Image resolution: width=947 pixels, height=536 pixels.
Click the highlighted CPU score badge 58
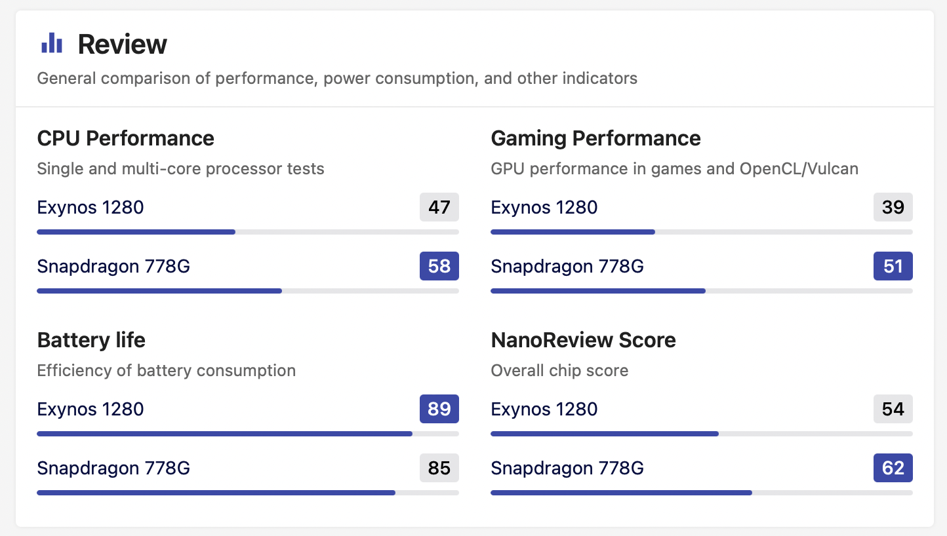[x=439, y=266]
